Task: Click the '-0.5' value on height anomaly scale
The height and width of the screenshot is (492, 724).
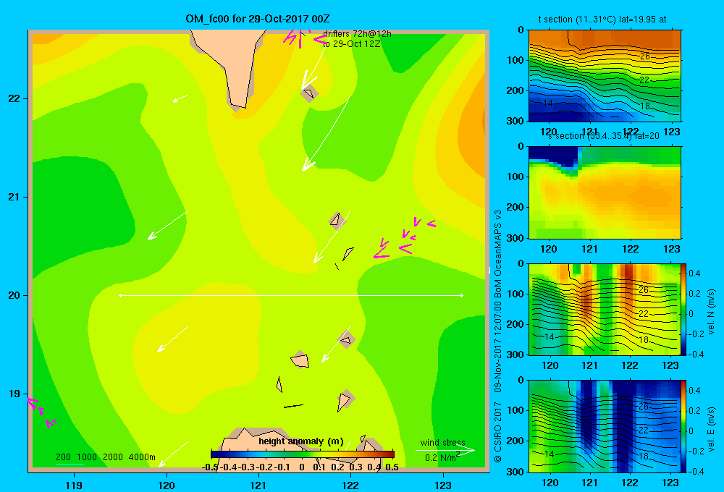Action: (210, 467)
